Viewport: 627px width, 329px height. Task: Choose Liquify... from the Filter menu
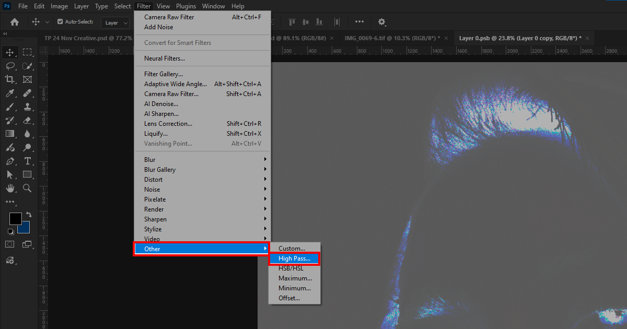pyautogui.click(x=202, y=134)
